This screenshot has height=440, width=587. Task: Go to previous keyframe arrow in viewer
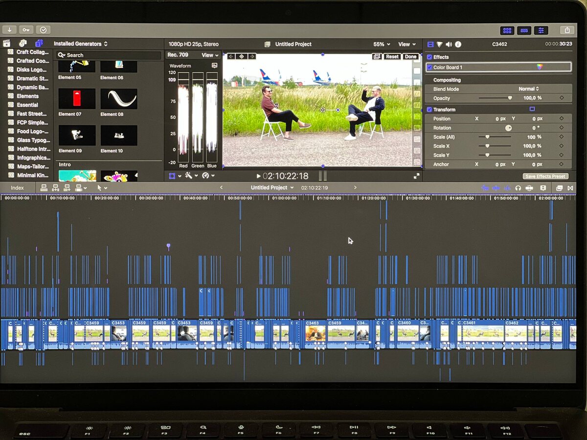click(231, 56)
